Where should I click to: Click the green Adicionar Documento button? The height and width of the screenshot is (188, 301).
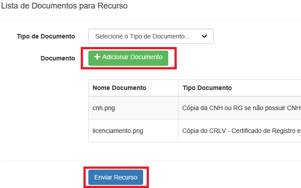[x=128, y=58]
